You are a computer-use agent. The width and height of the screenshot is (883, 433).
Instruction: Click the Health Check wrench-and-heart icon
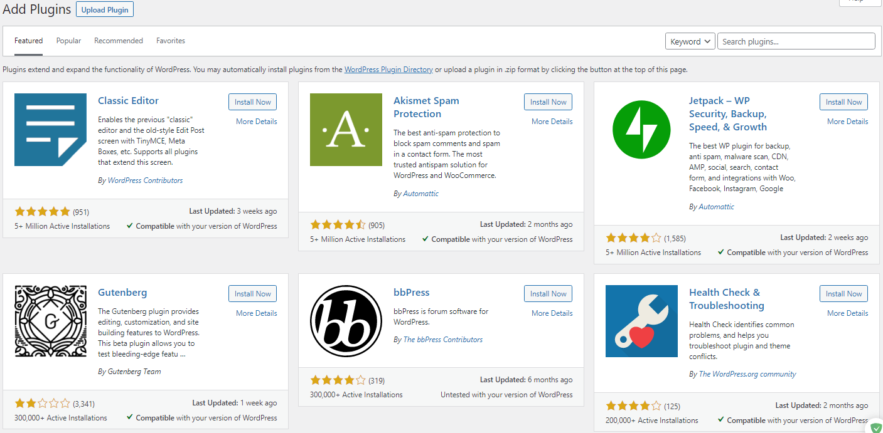pos(641,321)
